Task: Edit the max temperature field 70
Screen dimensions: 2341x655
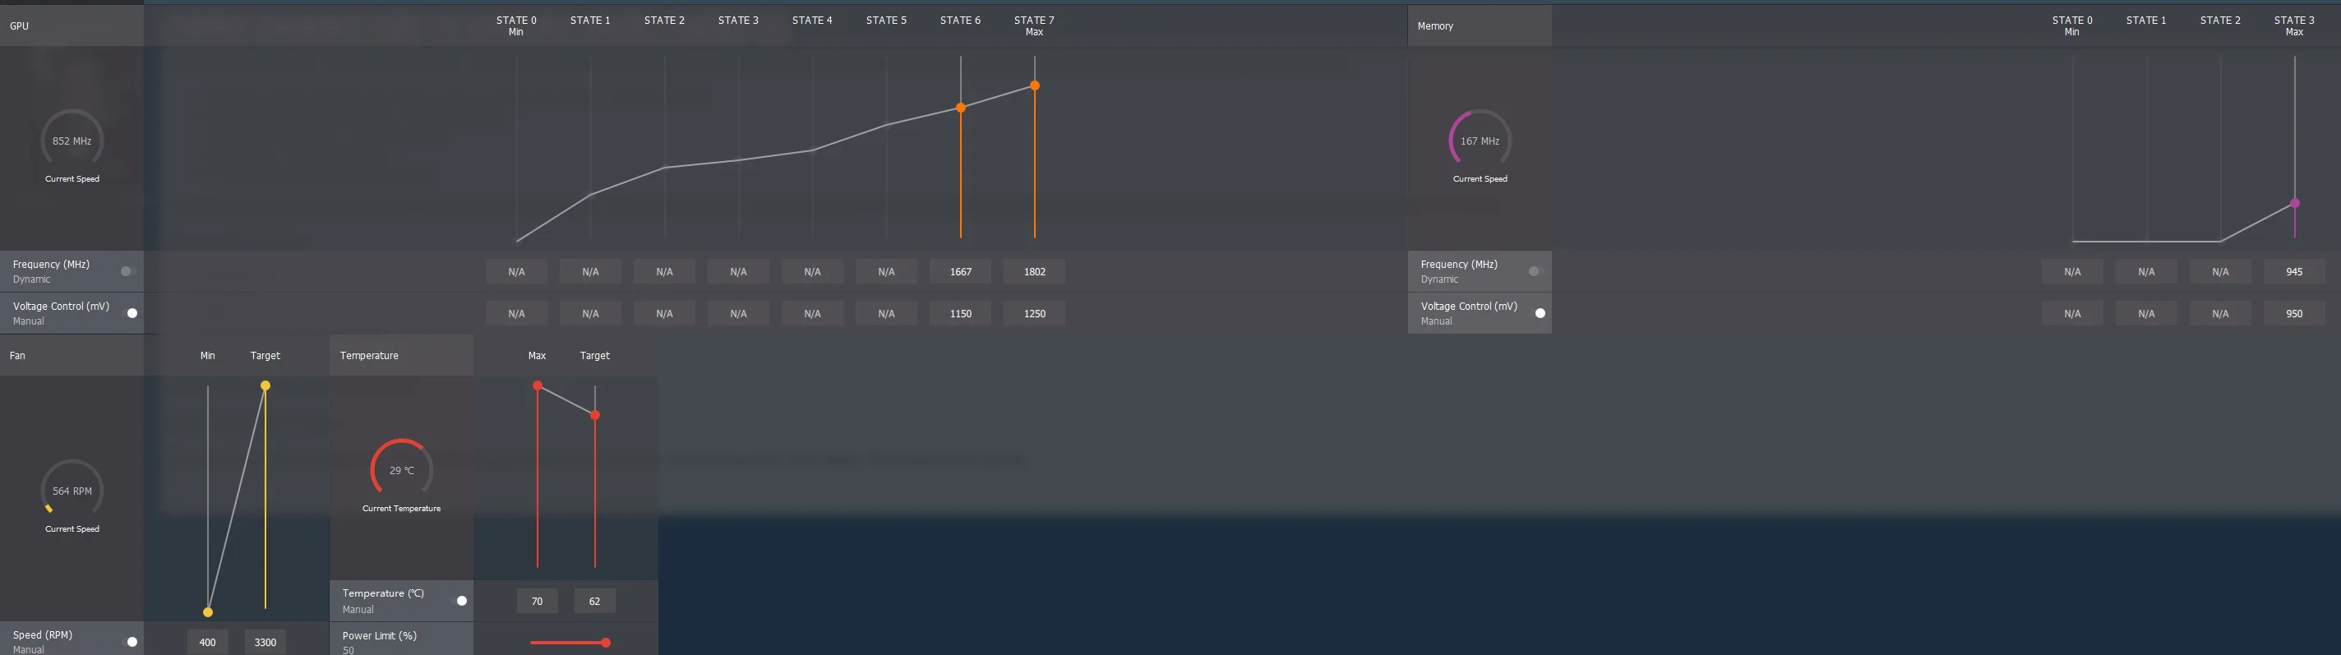Action: 537,601
